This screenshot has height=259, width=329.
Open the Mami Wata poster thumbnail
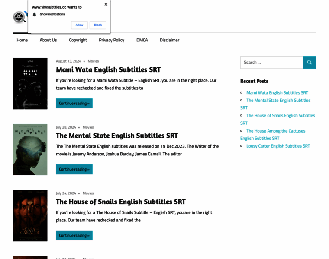30,83
